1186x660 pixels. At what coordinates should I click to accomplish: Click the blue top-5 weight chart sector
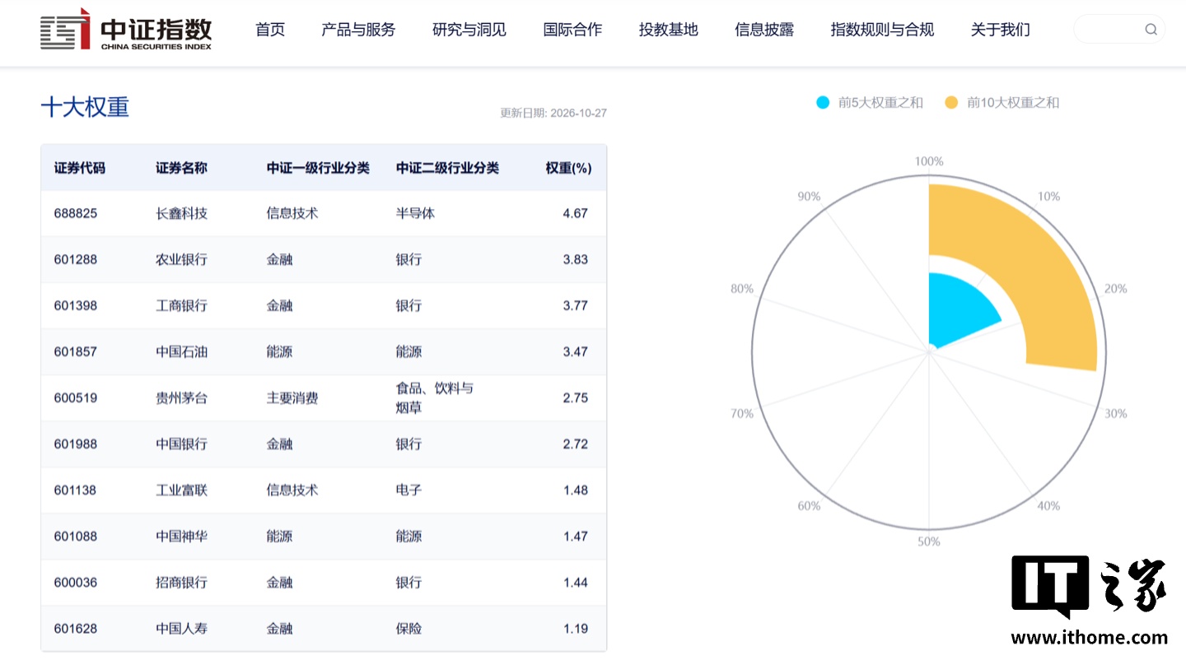(x=960, y=311)
